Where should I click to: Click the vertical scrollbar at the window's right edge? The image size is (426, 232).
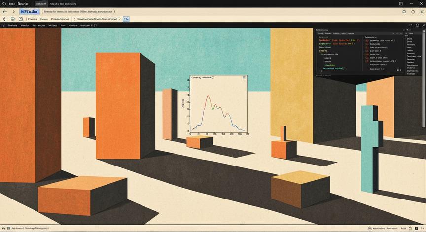[423, 80]
